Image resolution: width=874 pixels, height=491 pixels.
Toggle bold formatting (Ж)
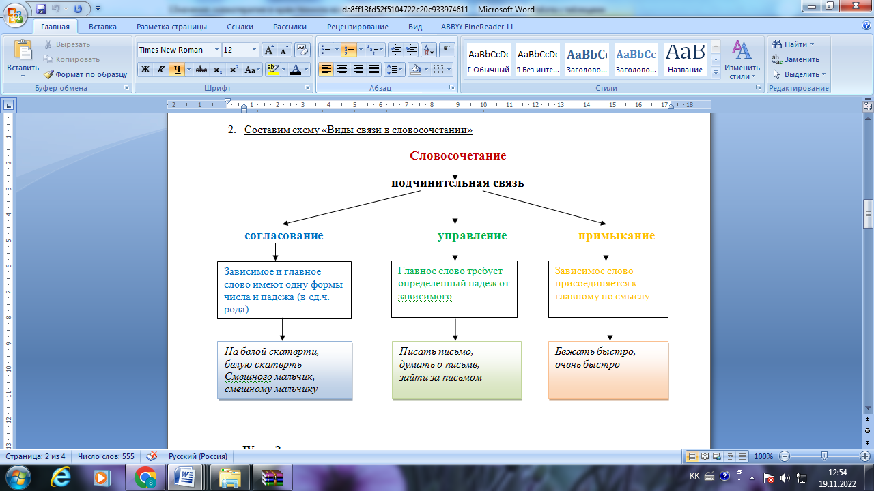[145, 70]
